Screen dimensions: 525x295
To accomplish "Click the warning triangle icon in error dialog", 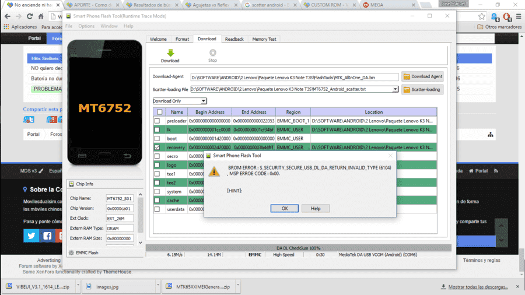I will 214,171.
